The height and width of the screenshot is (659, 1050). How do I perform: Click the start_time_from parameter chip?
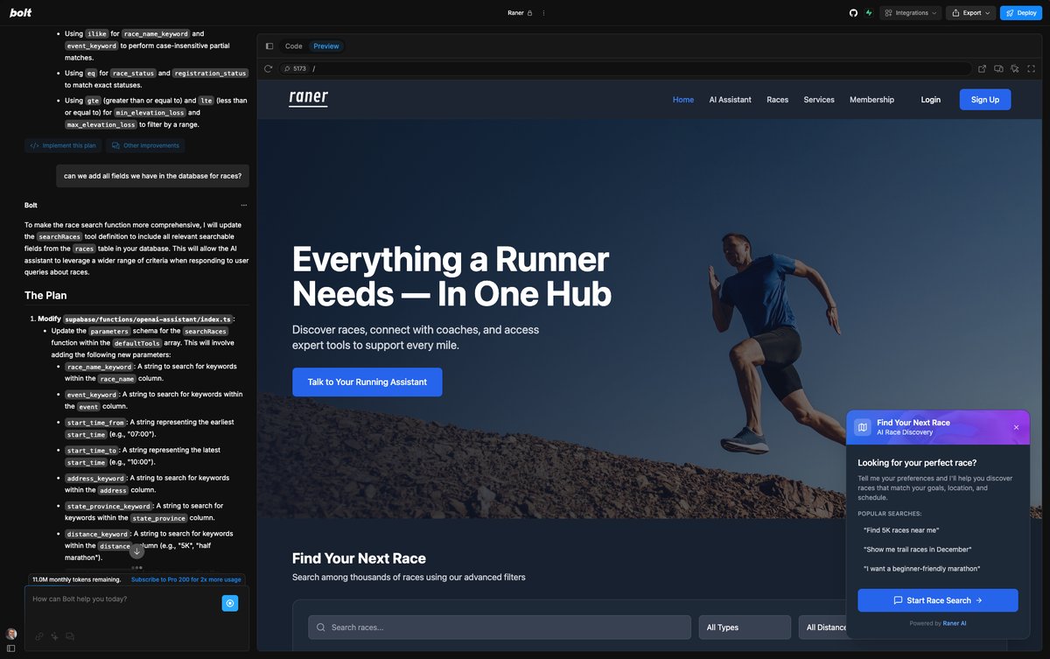pos(96,423)
